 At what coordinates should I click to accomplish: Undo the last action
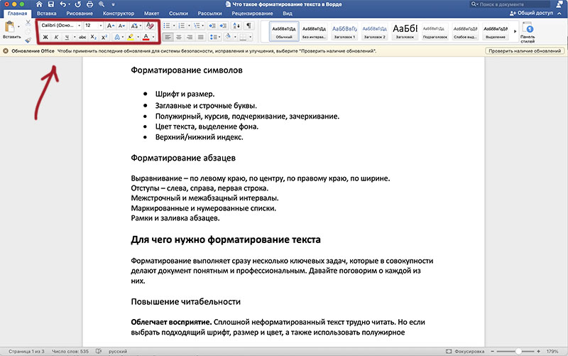click(x=63, y=4)
